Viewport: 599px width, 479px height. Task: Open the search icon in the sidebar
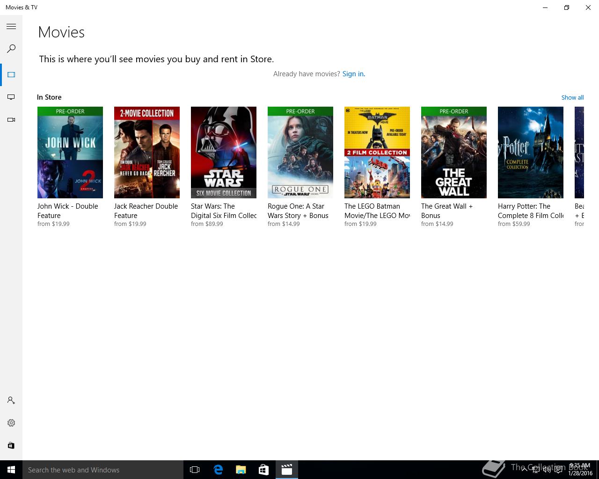[11, 49]
